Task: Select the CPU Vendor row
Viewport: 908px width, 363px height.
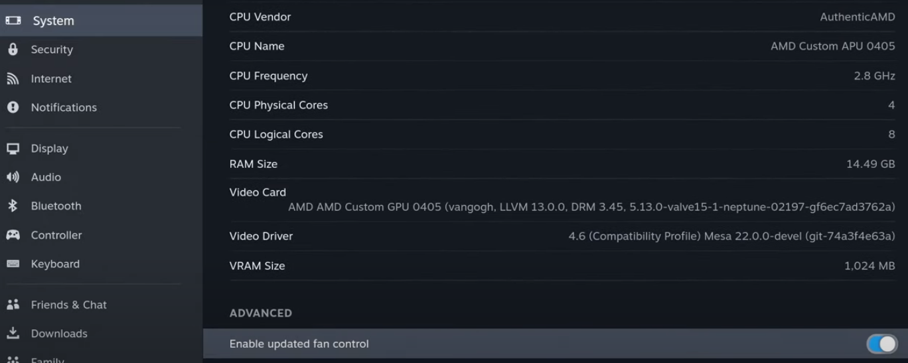Action: pos(562,17)
